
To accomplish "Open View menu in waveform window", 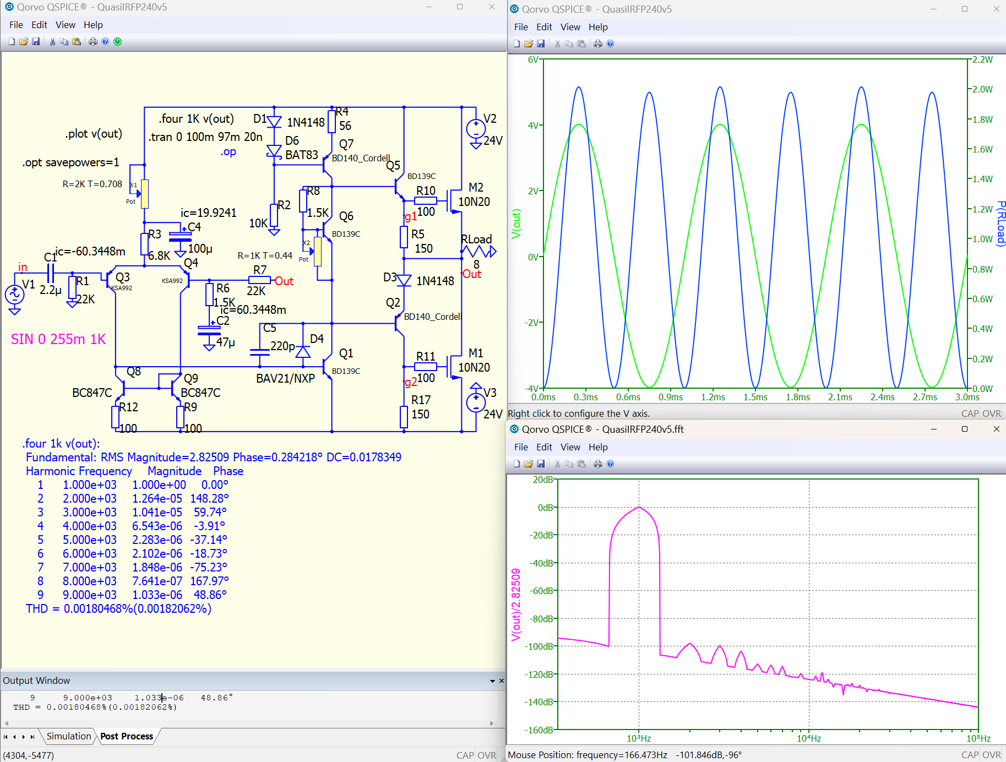I will (570, 27).
